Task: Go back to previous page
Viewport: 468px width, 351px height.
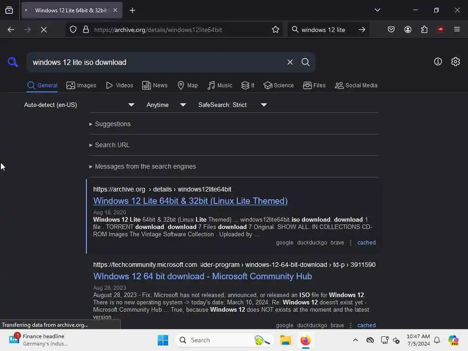Action: 11,30
